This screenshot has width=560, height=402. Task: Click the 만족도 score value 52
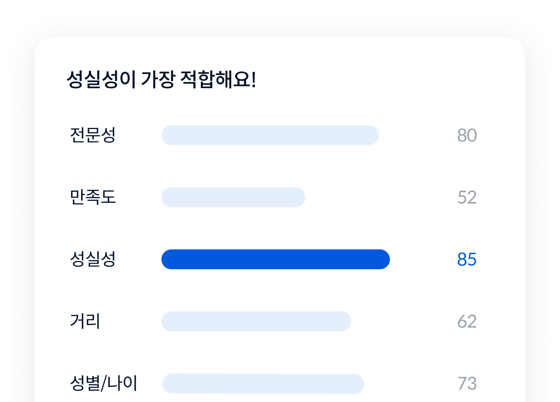(x=467, y=198)
